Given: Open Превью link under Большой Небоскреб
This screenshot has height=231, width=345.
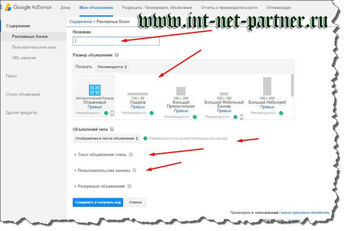Looking at the screenshot, I should pos(267,107).
